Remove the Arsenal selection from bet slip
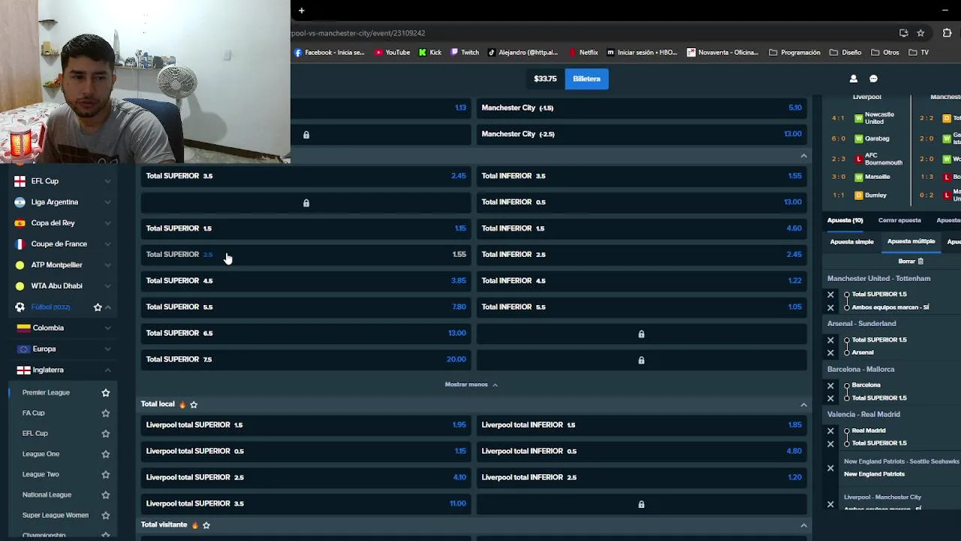 [830, 352]
